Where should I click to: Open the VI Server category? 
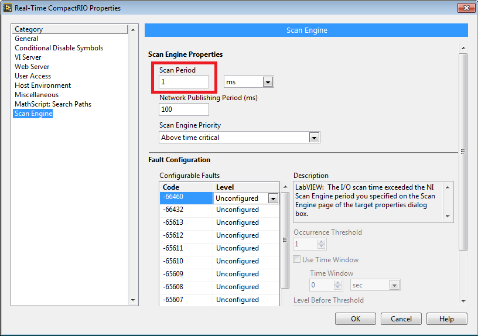[28, 57]
